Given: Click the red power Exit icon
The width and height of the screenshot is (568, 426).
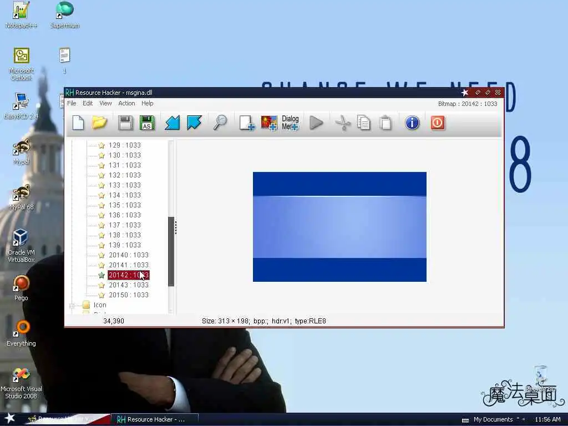Looking at the screenshot, I should (438, 123).
